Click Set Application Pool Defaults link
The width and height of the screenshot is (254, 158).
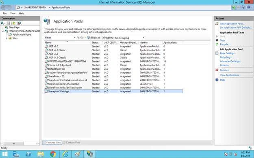[x=236, y=28]
